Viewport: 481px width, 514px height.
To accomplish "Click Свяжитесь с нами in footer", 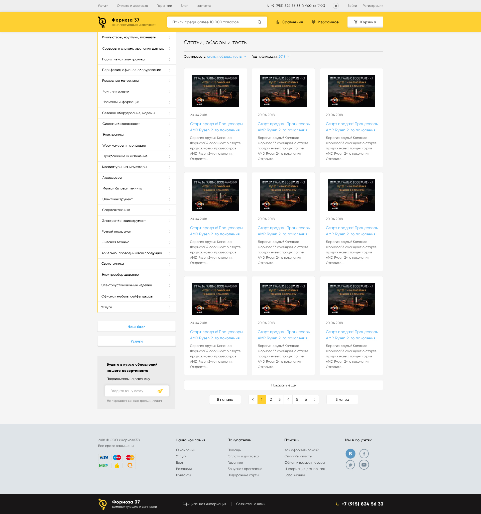I will pos(251,504).
